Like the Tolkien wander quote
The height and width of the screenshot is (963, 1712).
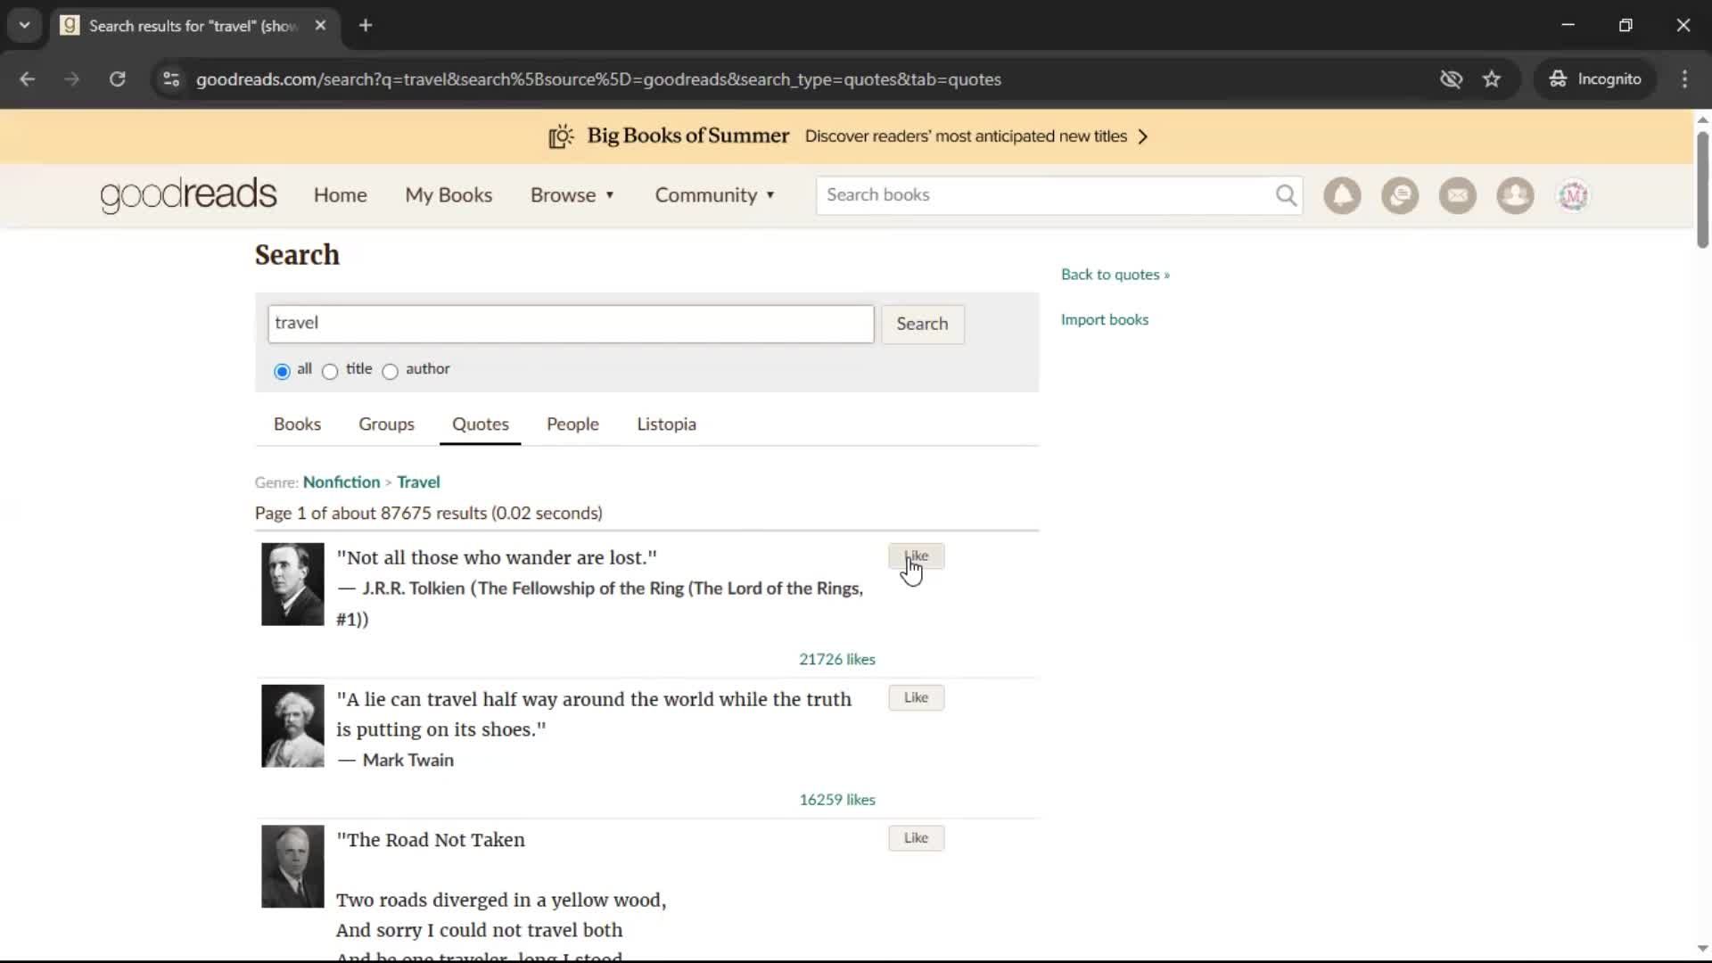click(x=916, y=556)
